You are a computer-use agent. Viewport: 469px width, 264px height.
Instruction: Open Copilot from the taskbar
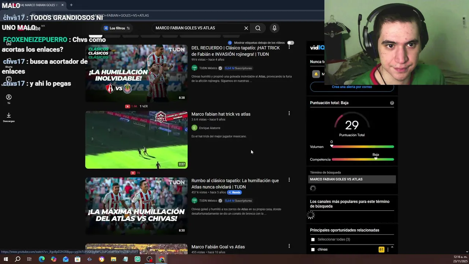53,259
